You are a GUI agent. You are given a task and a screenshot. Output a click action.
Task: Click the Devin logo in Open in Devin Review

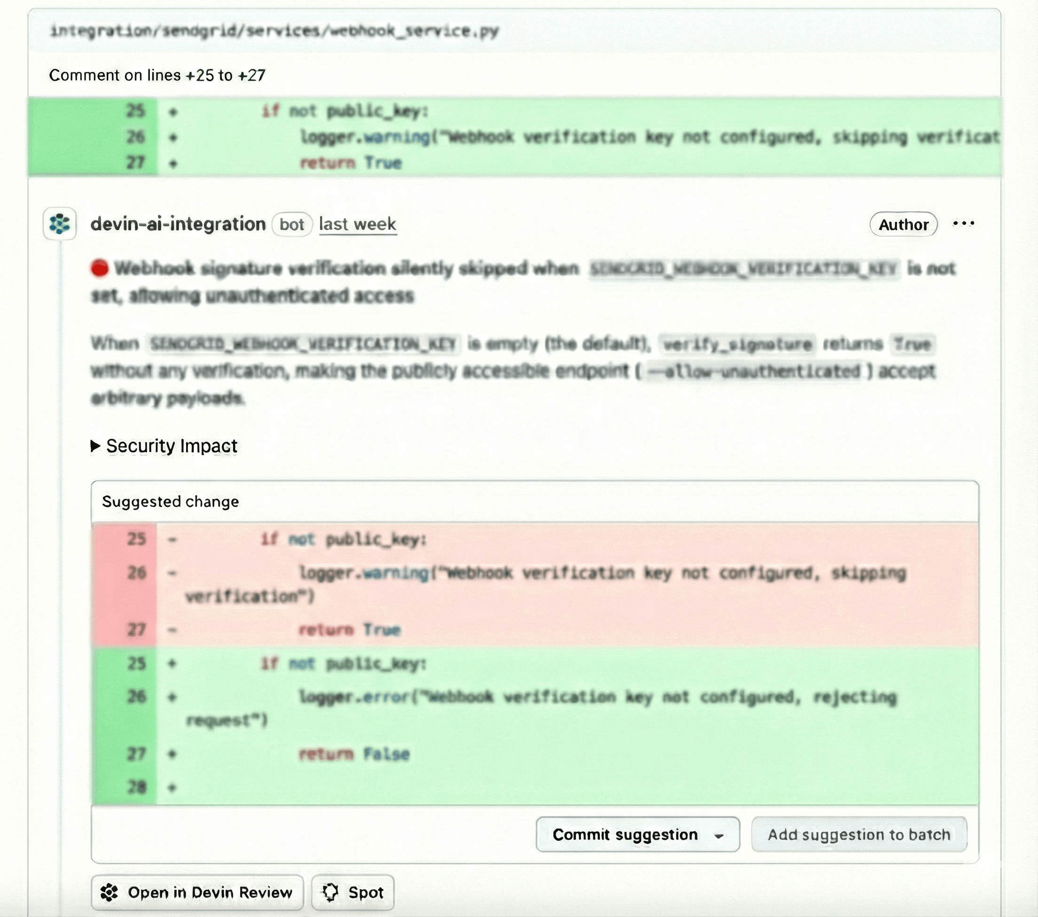pyautogui.click(x=109, y=892)
